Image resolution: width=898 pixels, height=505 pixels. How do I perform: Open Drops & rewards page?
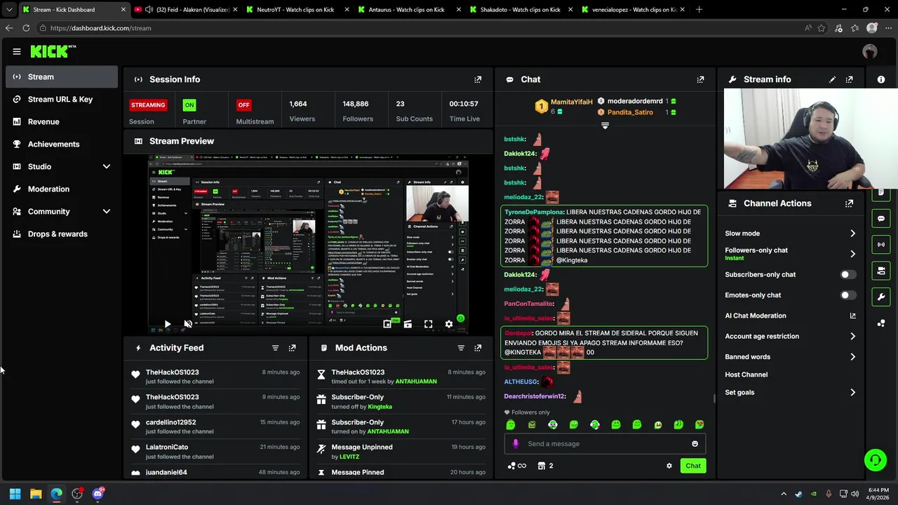[62, 234]
